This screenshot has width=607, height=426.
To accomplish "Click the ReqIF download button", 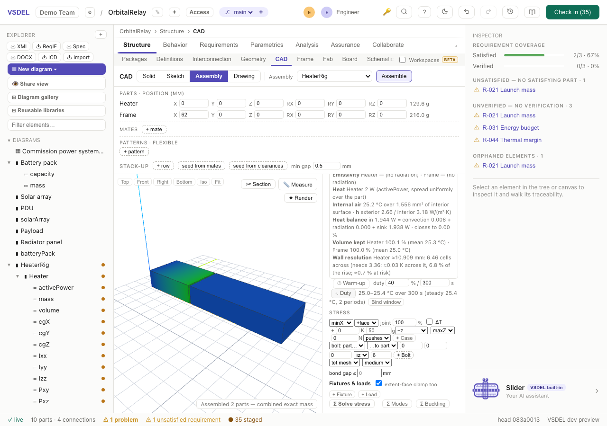I will (46, 46).
